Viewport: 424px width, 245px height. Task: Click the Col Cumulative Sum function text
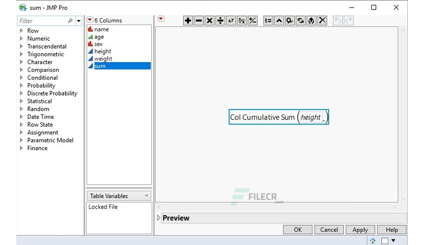tap(262, 117)
